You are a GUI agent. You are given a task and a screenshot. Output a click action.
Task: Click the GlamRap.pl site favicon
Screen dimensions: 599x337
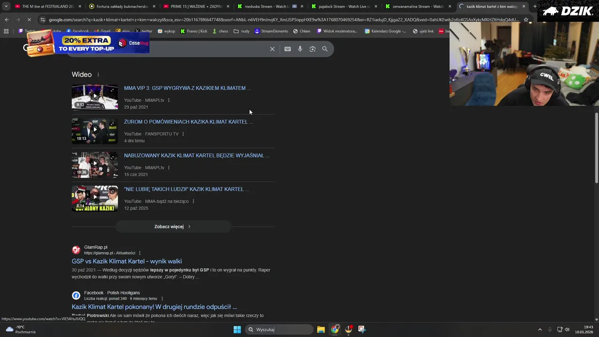click(x=76, y=250)
